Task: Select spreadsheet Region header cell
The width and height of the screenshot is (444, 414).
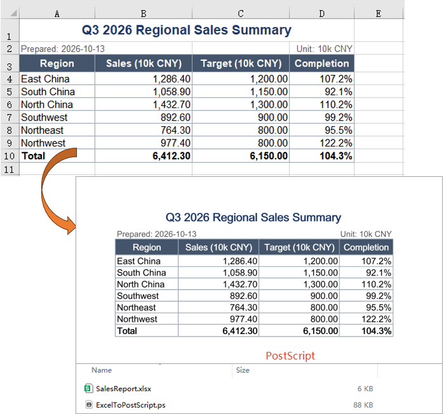Action: [x=57, y=63]
